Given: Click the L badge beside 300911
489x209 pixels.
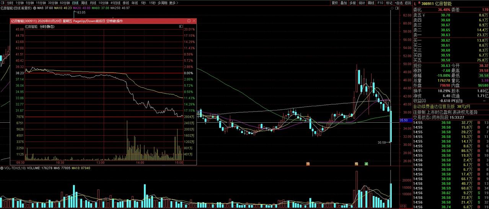Looking at the screenshot, I should coord(415,3).
